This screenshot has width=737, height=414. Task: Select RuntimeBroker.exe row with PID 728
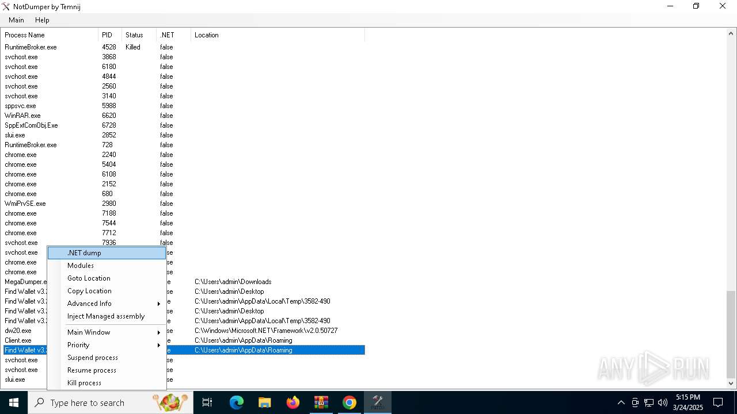[184, 145]
